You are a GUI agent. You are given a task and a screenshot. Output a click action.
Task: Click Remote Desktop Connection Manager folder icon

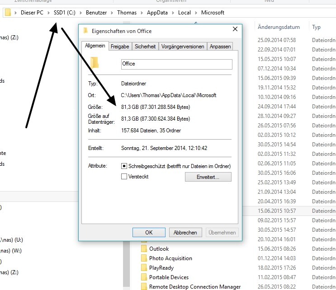click(x=144, y=287)
